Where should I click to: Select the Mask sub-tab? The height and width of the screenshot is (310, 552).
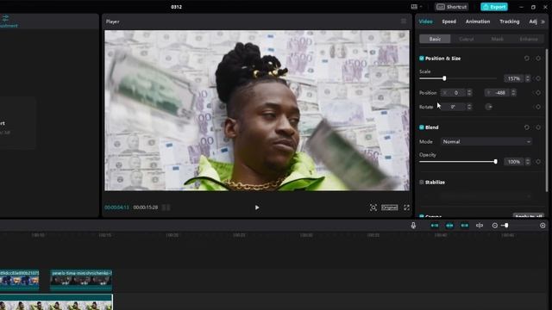[497, 39]
